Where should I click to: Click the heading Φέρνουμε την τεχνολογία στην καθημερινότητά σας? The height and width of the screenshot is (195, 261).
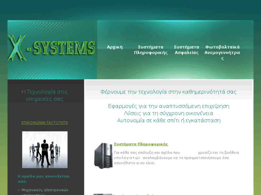point(168,92)
